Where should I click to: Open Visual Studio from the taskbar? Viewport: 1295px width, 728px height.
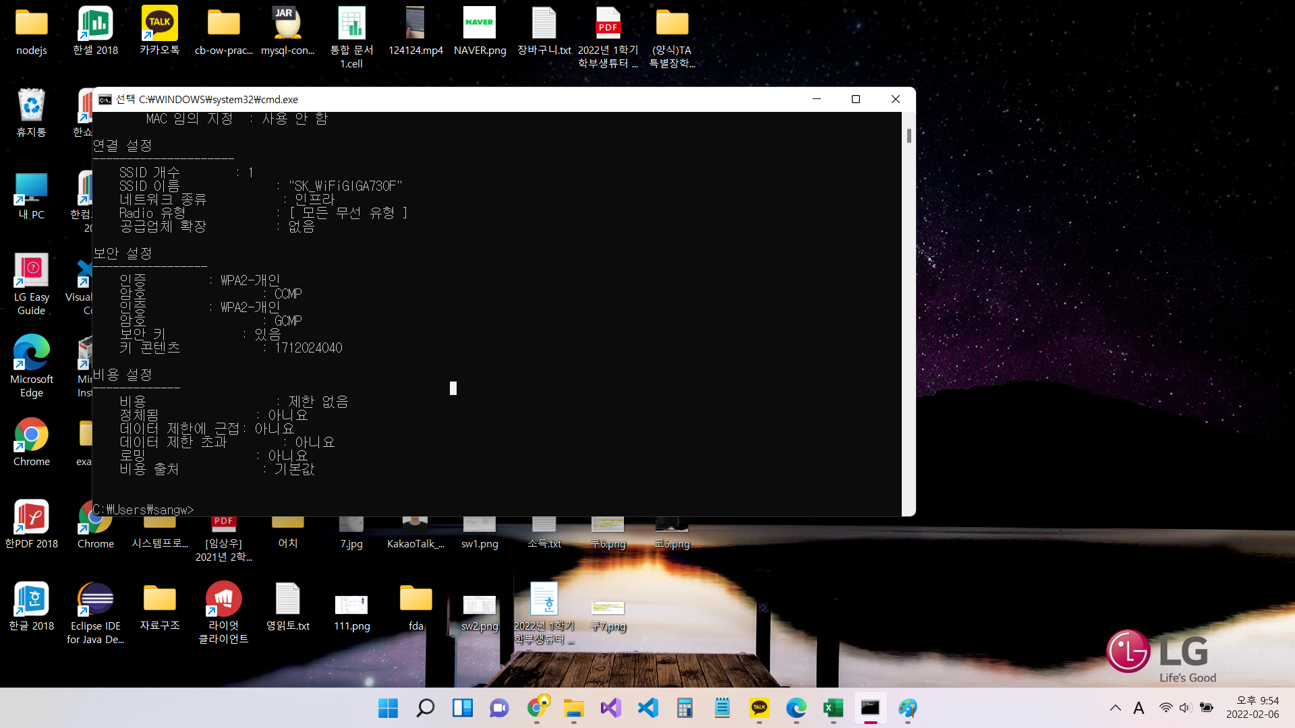click(x=610, y=708)
